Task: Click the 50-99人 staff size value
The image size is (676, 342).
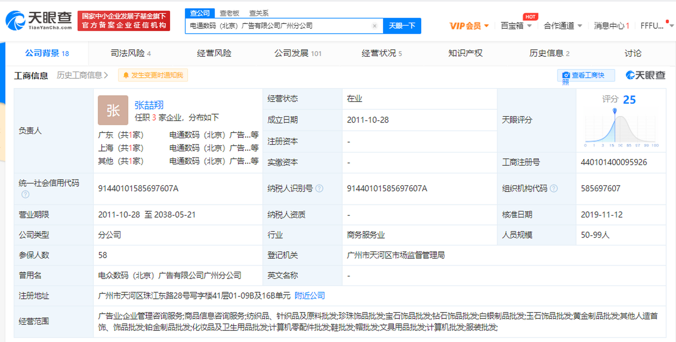Action: click(595, 235)
